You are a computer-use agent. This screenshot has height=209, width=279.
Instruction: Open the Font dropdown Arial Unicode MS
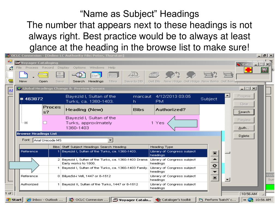pyautogui.click(x=110, y=140)
